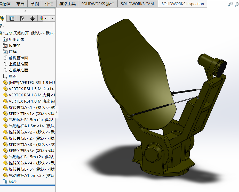Click the 传感器 folder icon
The height and width of the screenshot is (192, 239).
5,46
